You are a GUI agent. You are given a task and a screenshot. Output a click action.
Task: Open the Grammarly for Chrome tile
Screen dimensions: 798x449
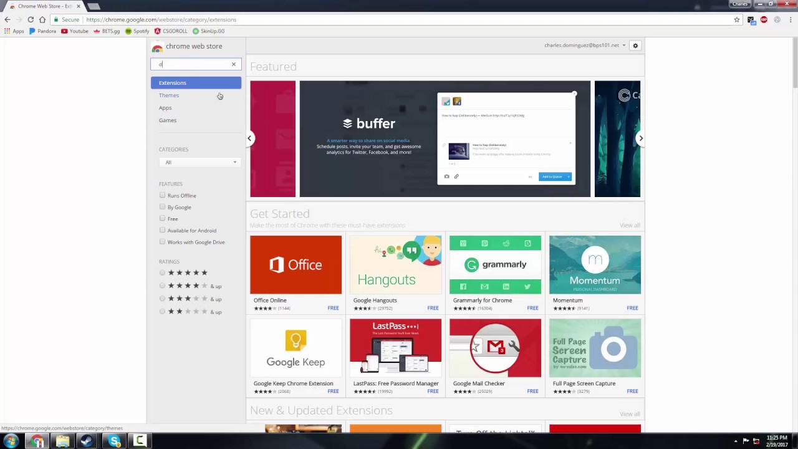(495, 273)
